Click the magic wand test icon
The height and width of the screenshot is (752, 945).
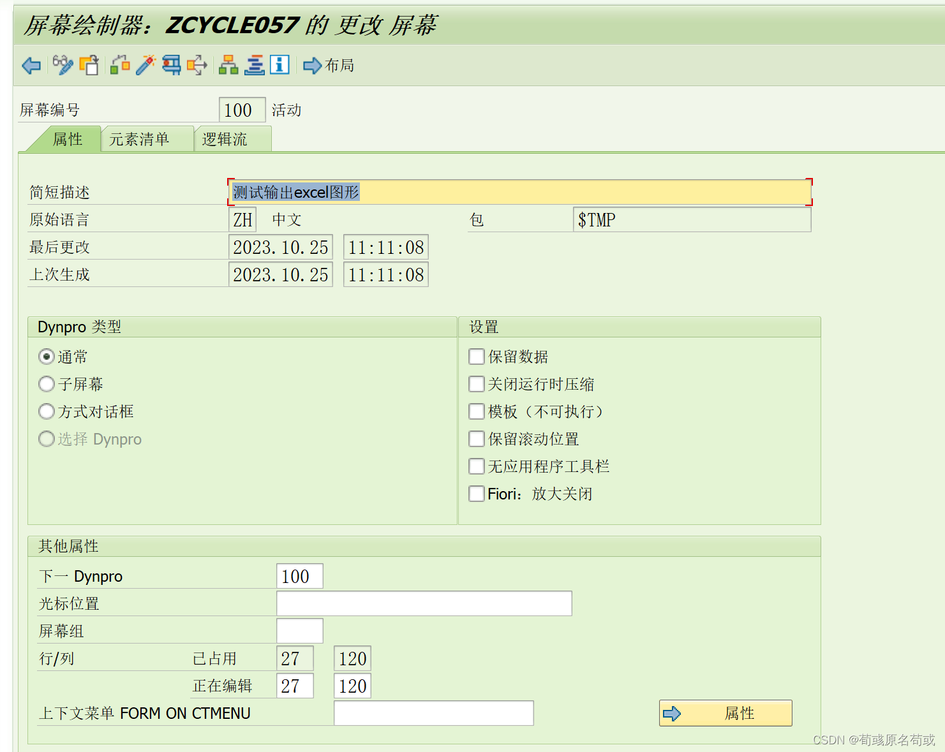click(x=145, y=64)
